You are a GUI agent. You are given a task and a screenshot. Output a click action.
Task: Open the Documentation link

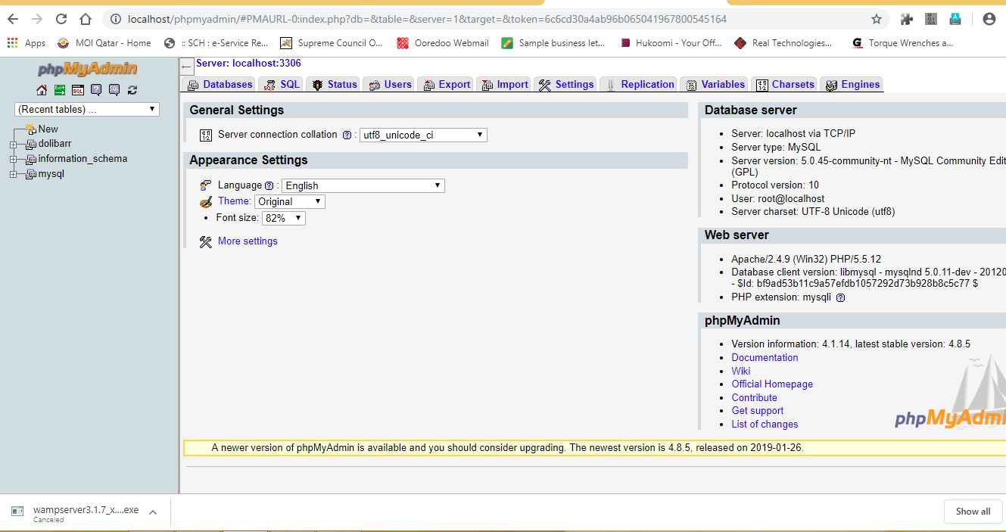[765, 358]
